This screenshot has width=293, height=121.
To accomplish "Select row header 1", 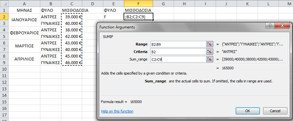I will (4, 10).
